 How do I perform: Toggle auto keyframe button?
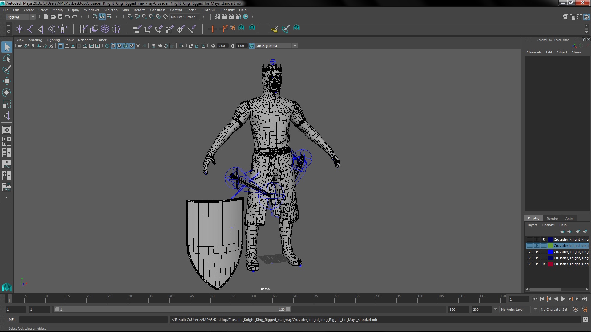point(575,310)
